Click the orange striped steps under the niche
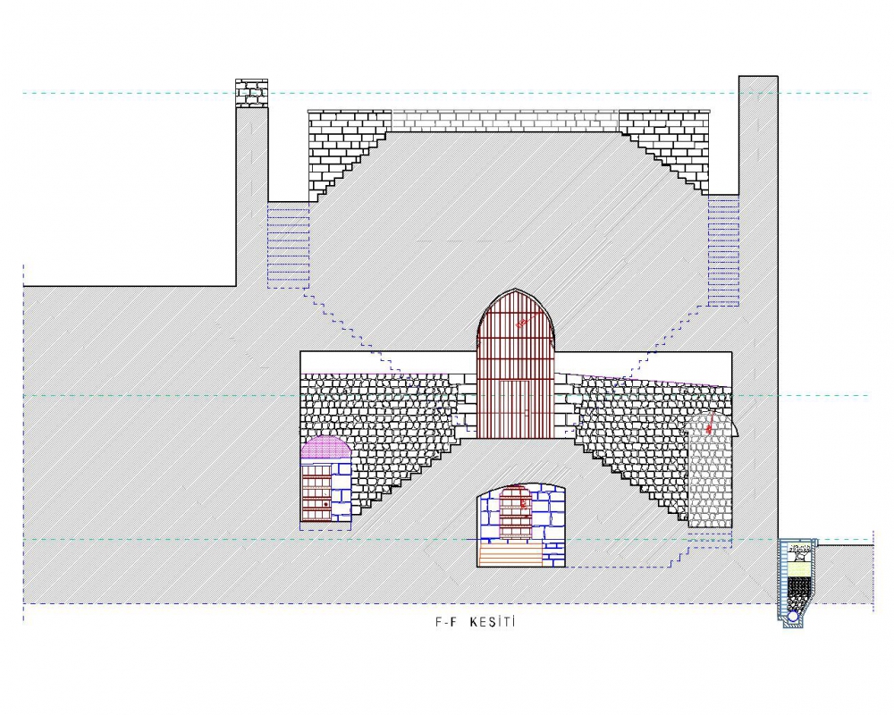 point(510,554)
